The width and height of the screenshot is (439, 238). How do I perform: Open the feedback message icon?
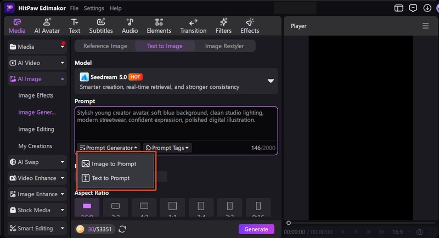413,8
